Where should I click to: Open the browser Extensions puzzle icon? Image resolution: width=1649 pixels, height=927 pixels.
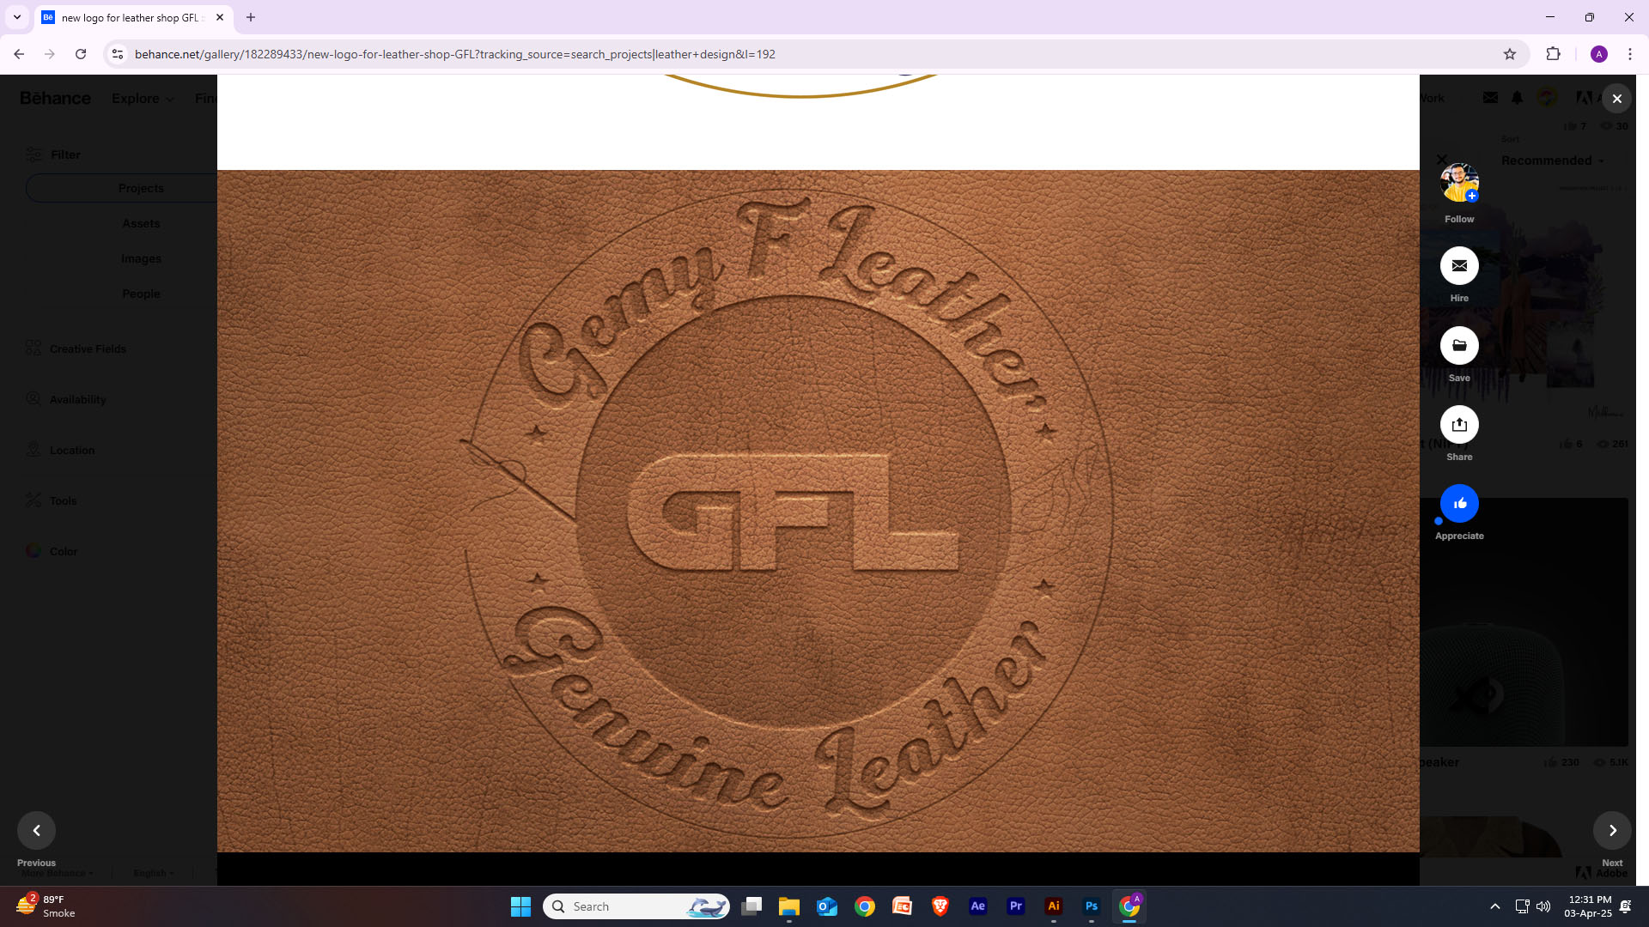[1553, 54]
